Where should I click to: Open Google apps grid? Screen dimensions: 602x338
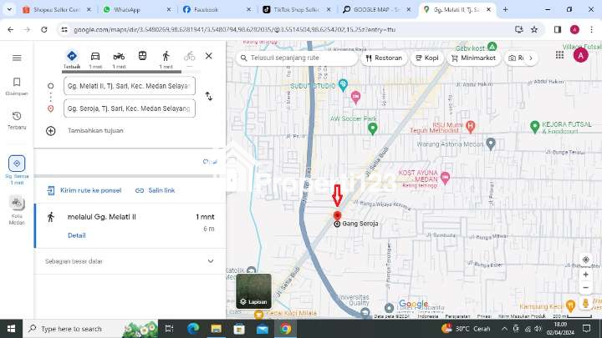(559, 55)
